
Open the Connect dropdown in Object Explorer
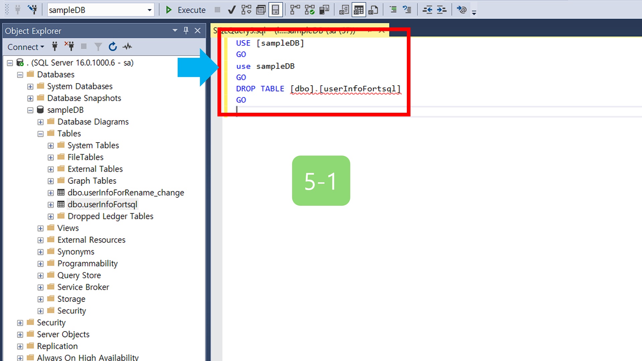[x=26, y=47]
